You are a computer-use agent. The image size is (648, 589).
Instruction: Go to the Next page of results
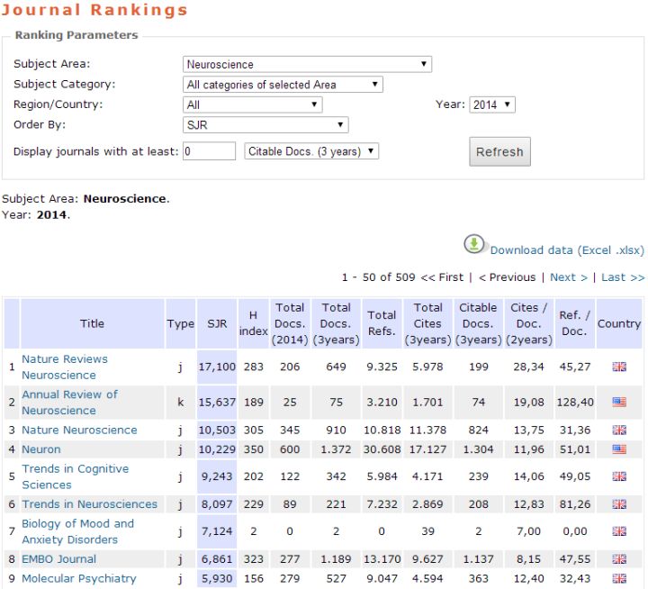569,277
